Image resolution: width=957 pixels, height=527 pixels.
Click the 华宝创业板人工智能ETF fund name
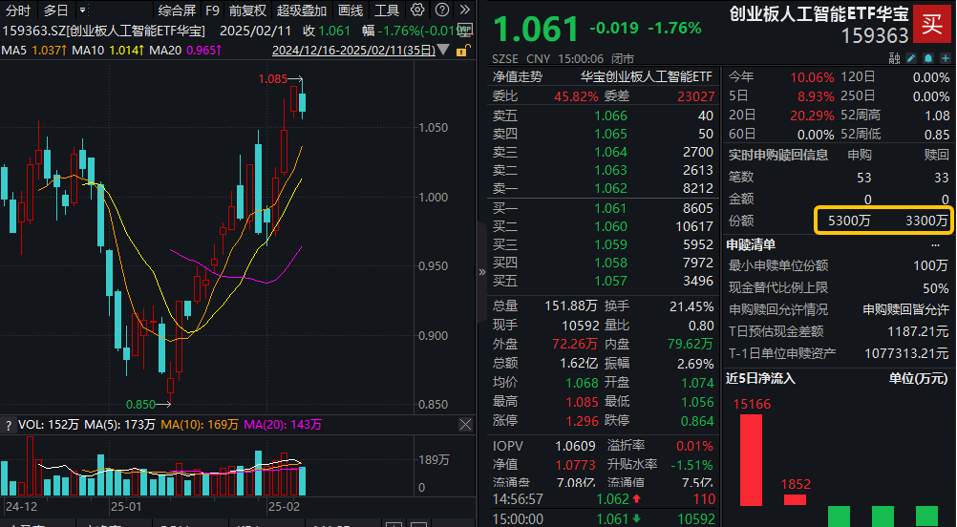(x=647, y=76)
